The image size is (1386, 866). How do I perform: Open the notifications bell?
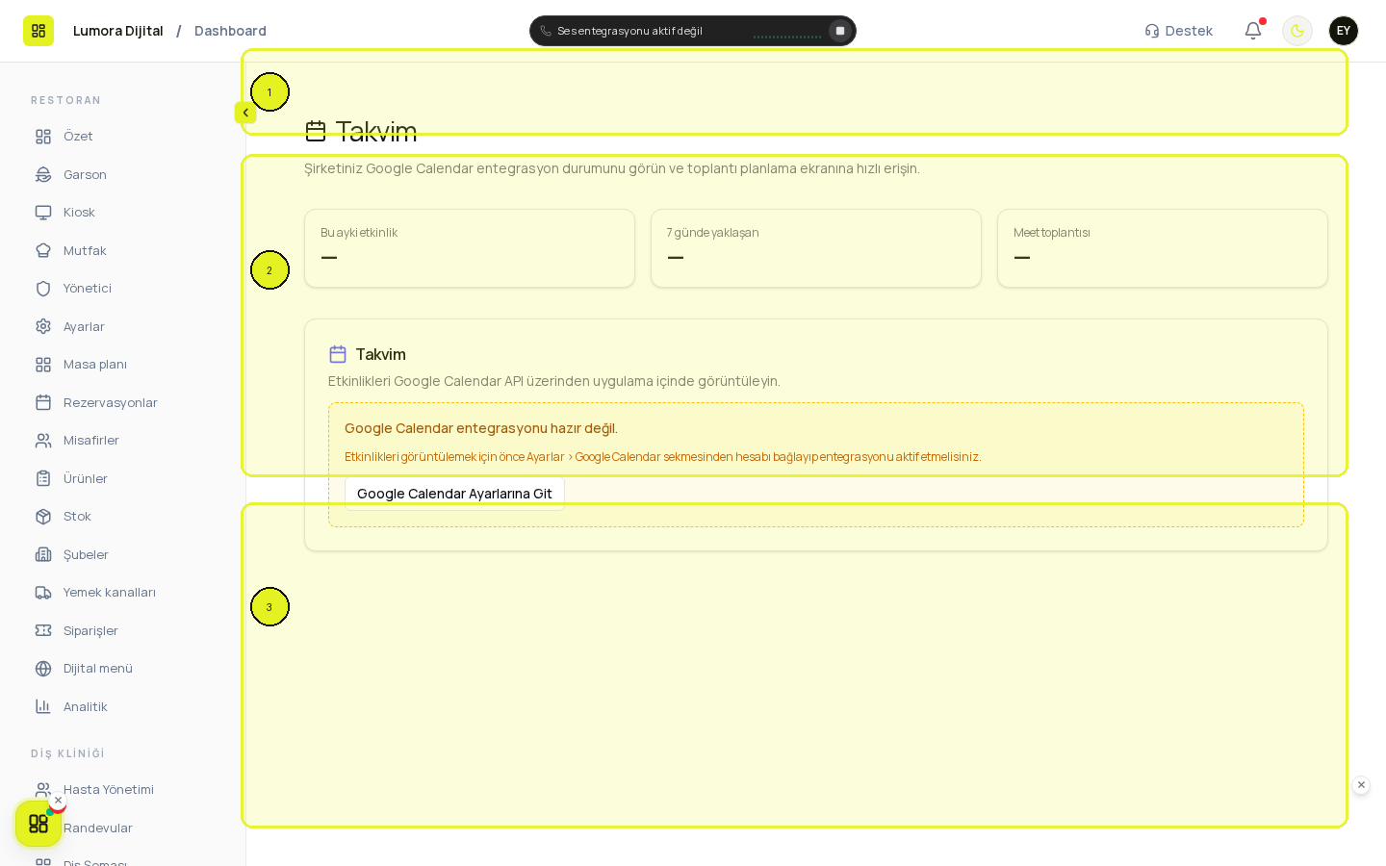pyautogui.click(x=1253, y=31)
